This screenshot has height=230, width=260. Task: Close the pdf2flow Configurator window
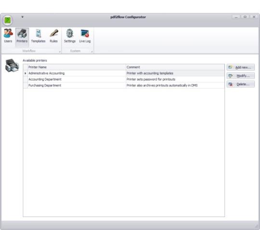tap(254, 17)
